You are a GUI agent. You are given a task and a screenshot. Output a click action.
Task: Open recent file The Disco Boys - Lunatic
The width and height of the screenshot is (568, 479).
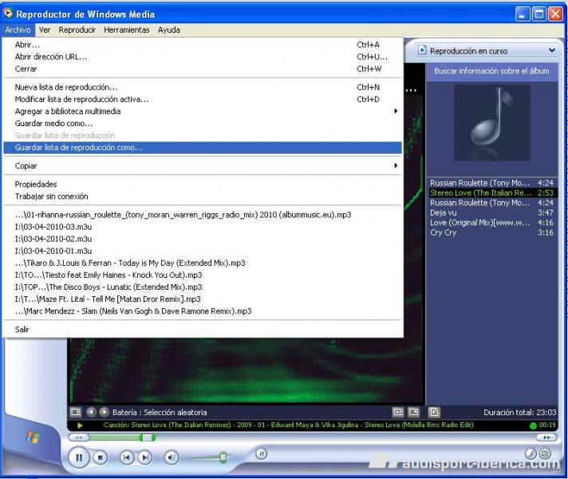tap(203, 287)
